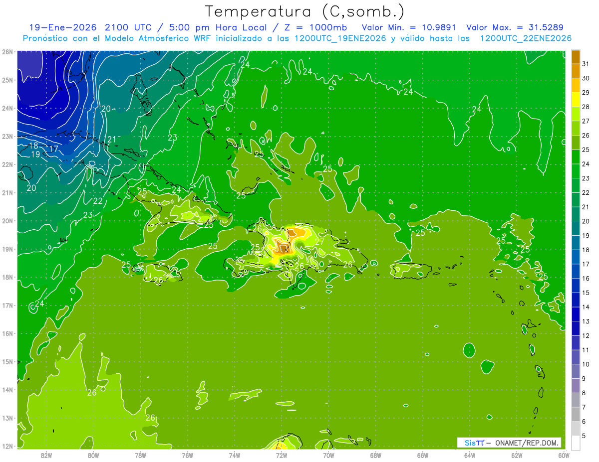Click the 78W longitude axis label

pyautogui.click(x=140, y=455)
